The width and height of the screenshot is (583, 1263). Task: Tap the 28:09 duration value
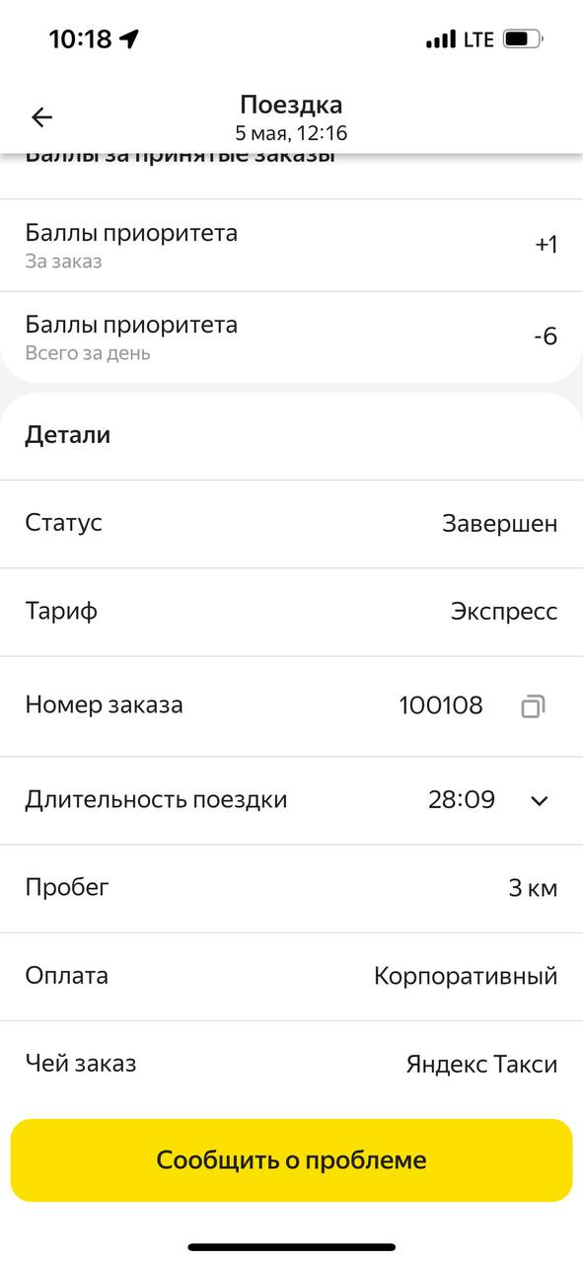click(462, 800)
